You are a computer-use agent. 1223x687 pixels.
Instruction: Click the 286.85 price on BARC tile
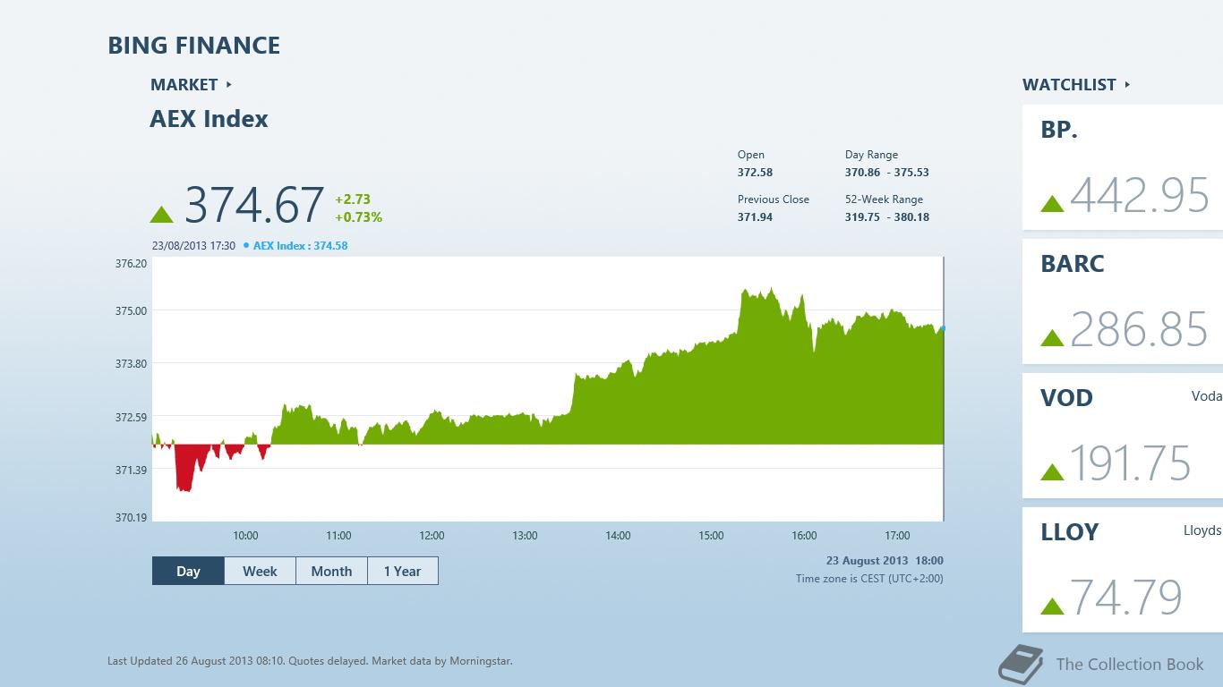point(1140,329)
